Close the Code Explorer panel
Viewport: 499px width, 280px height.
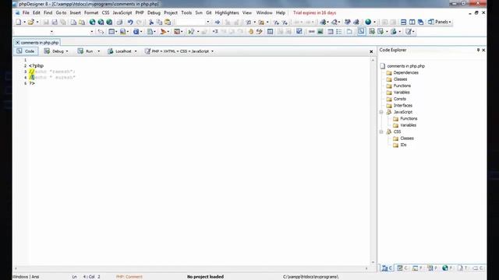click(x=483, y=50)
